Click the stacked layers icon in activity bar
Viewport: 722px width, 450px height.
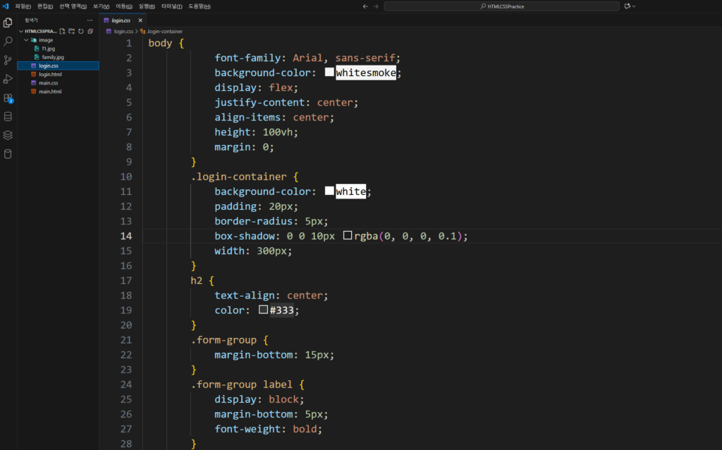tap(8, 135)
